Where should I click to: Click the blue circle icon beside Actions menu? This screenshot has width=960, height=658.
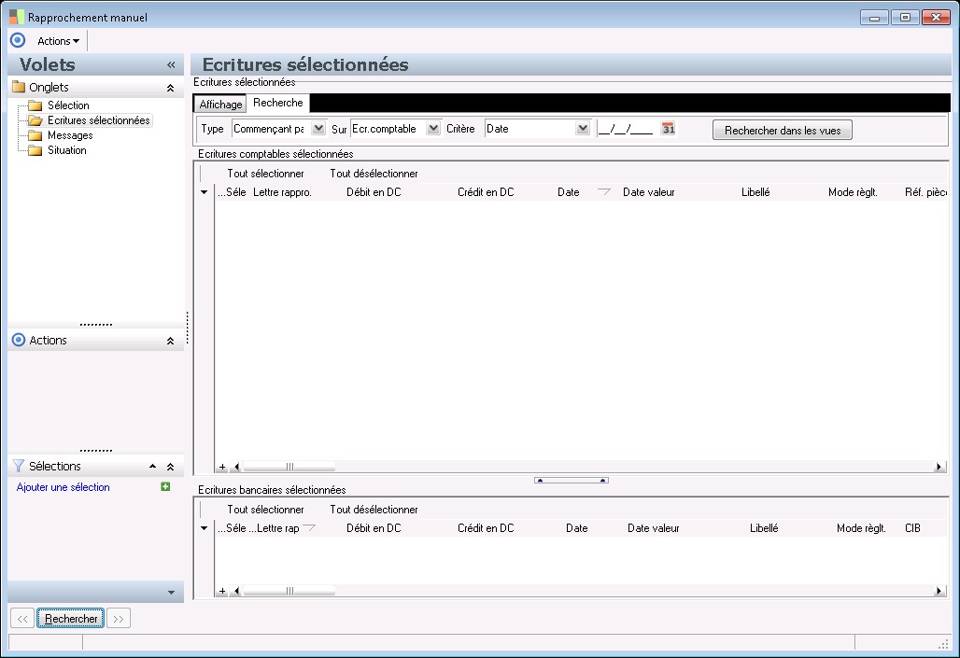pos(18,40)
